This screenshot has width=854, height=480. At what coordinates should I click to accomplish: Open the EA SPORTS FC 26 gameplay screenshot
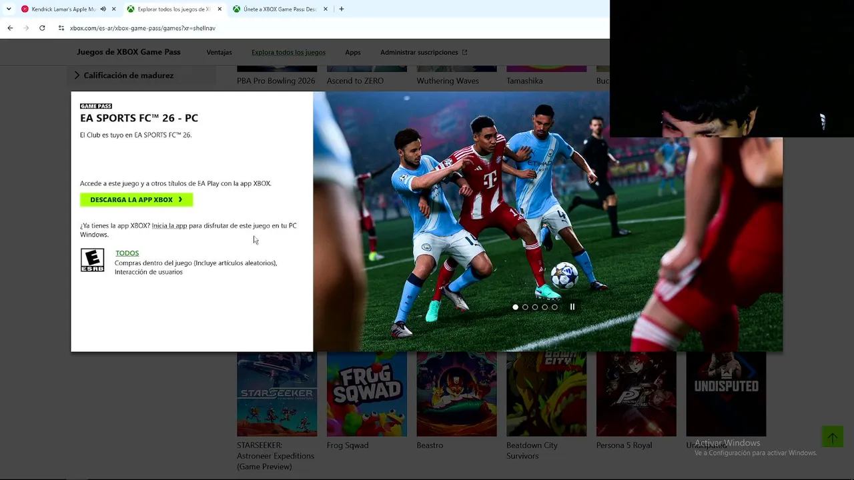[547, 221]
